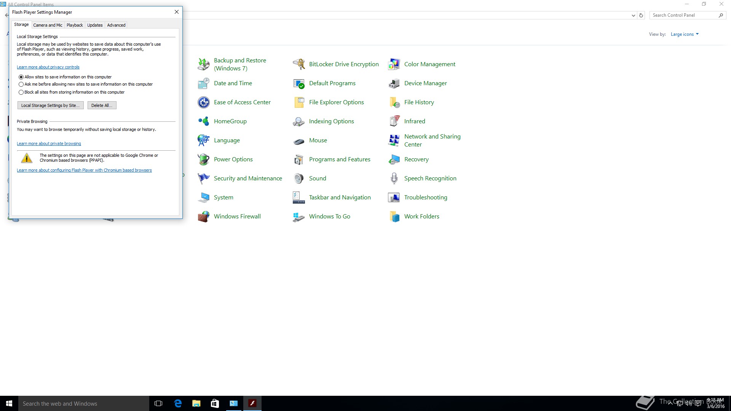The height and width of the screenshot is (411, 731).
Task: Open the Troubleshooting icon
Action: (394, 198)
